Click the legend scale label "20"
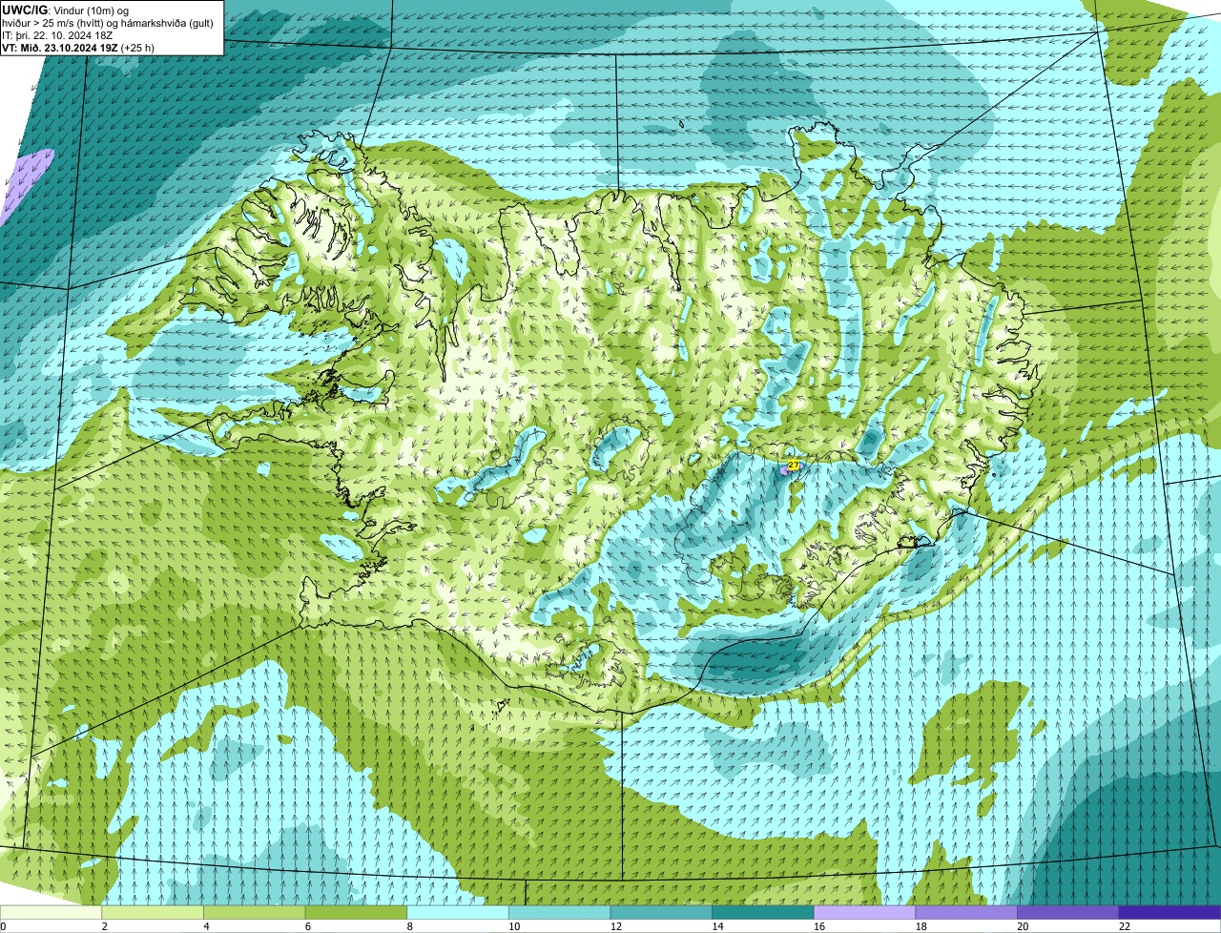 pos(1024,926)
